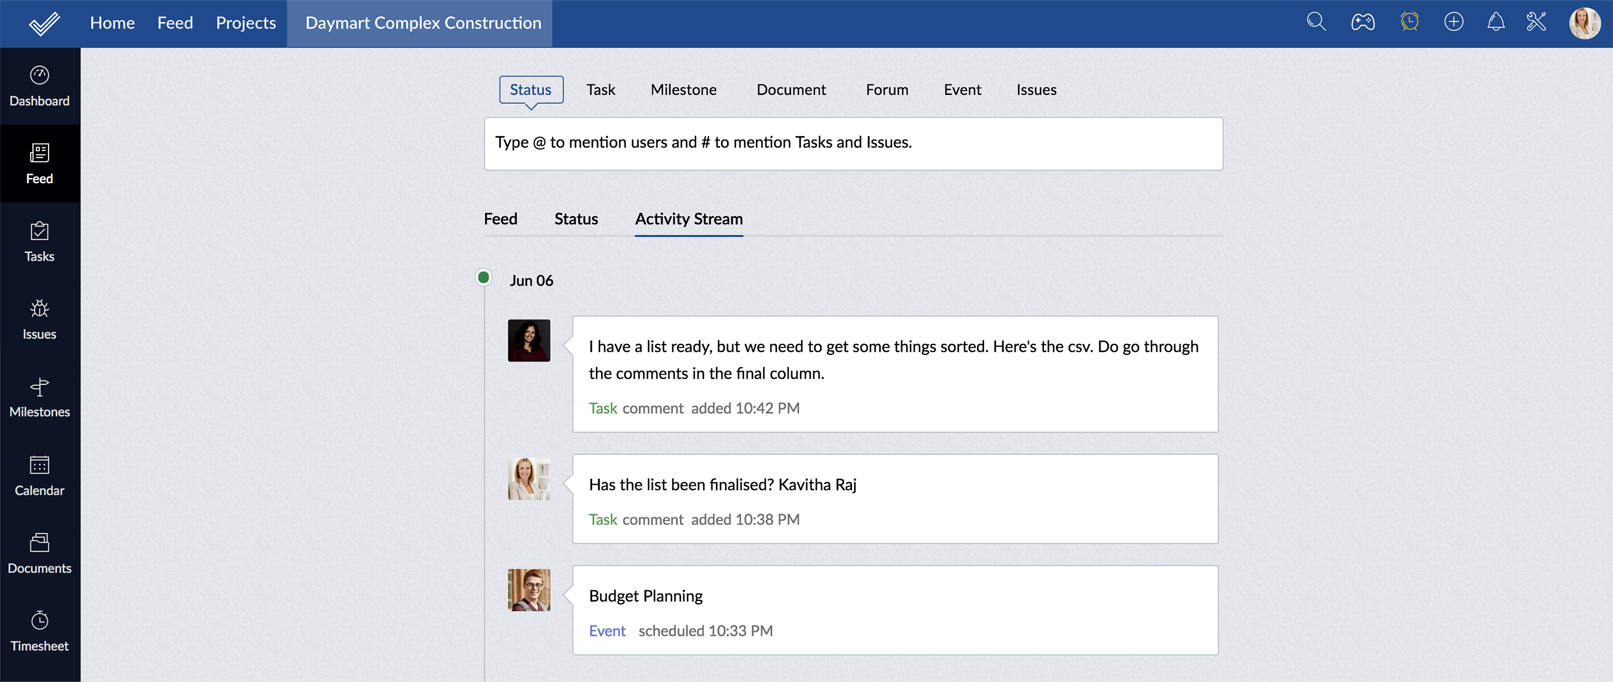Viewport: 1613px width, 682px height.
Task: Switch to the Activity Stream tab
Action: click(689, 219)
